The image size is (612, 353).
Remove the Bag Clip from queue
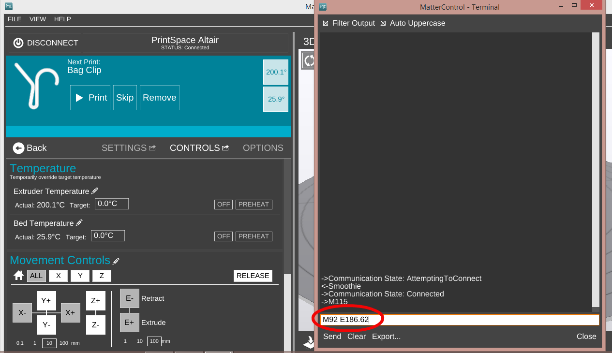tap(160, 98)
